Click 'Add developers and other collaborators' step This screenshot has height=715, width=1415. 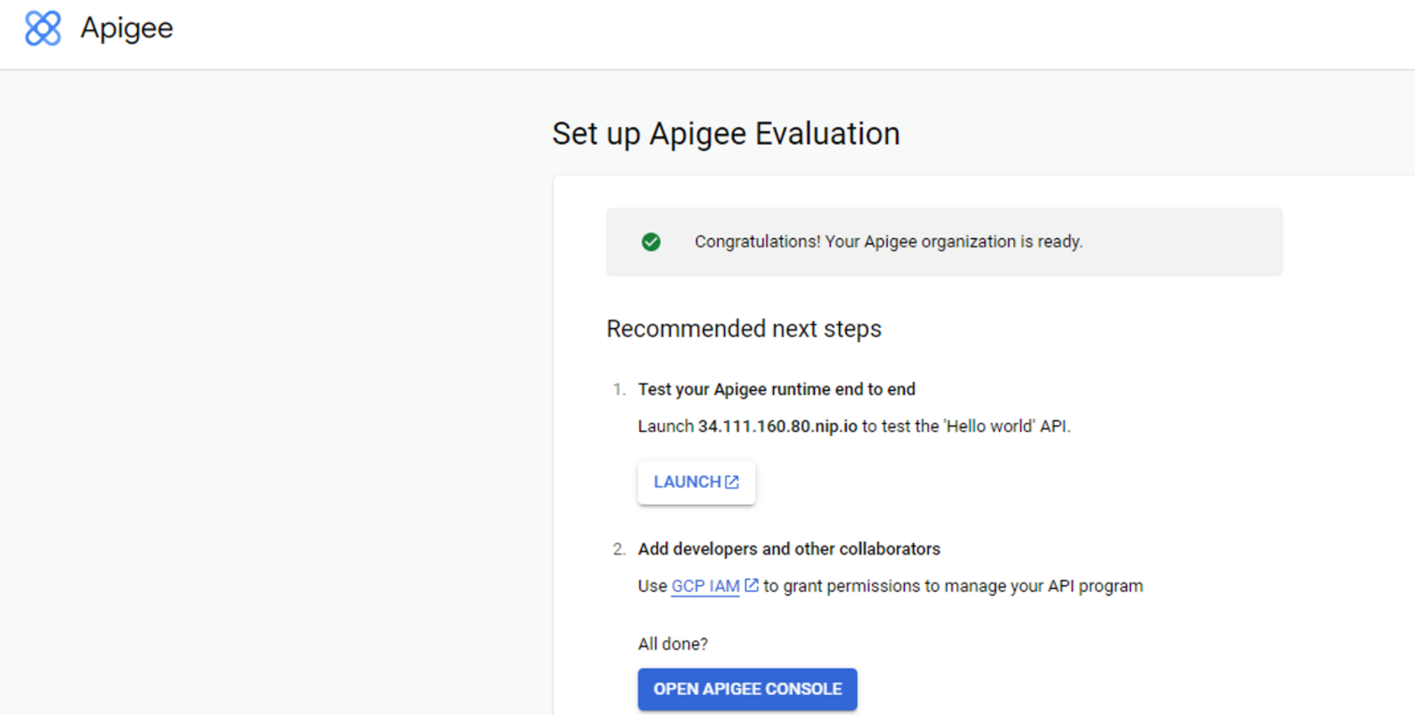789,549
